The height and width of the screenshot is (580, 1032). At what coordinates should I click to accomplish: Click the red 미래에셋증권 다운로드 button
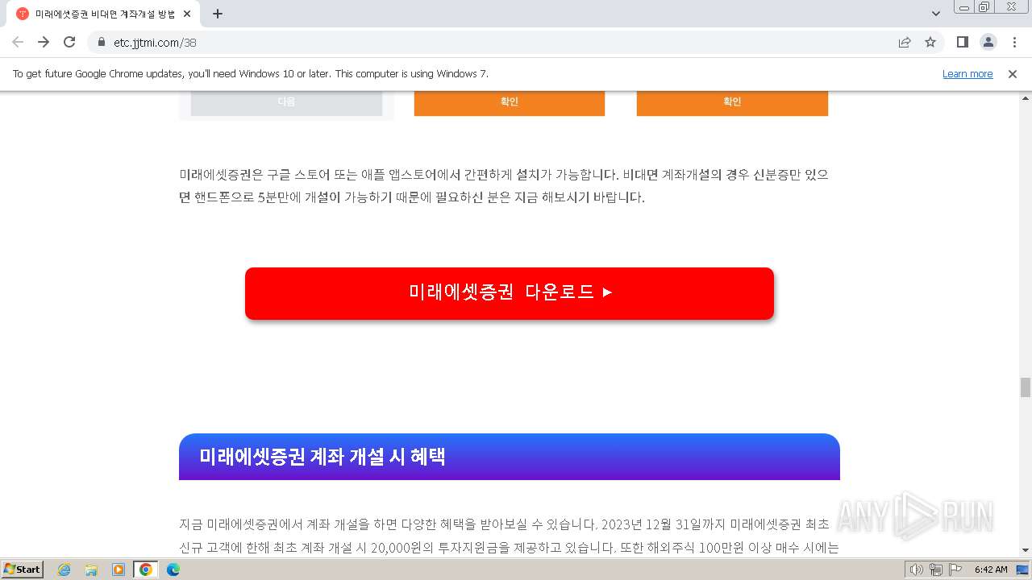coord(510,293)
